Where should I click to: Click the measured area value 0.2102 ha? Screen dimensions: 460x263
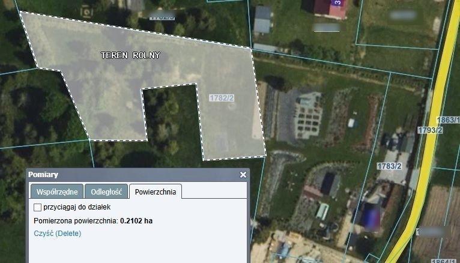(136, 220)
